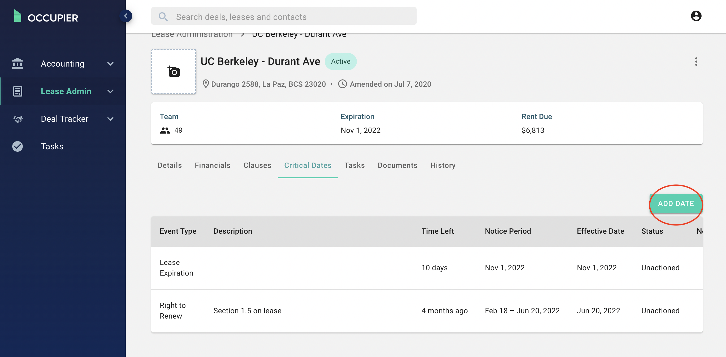
Task: Click the Event Type column header
Action: [x=178, y=231]
